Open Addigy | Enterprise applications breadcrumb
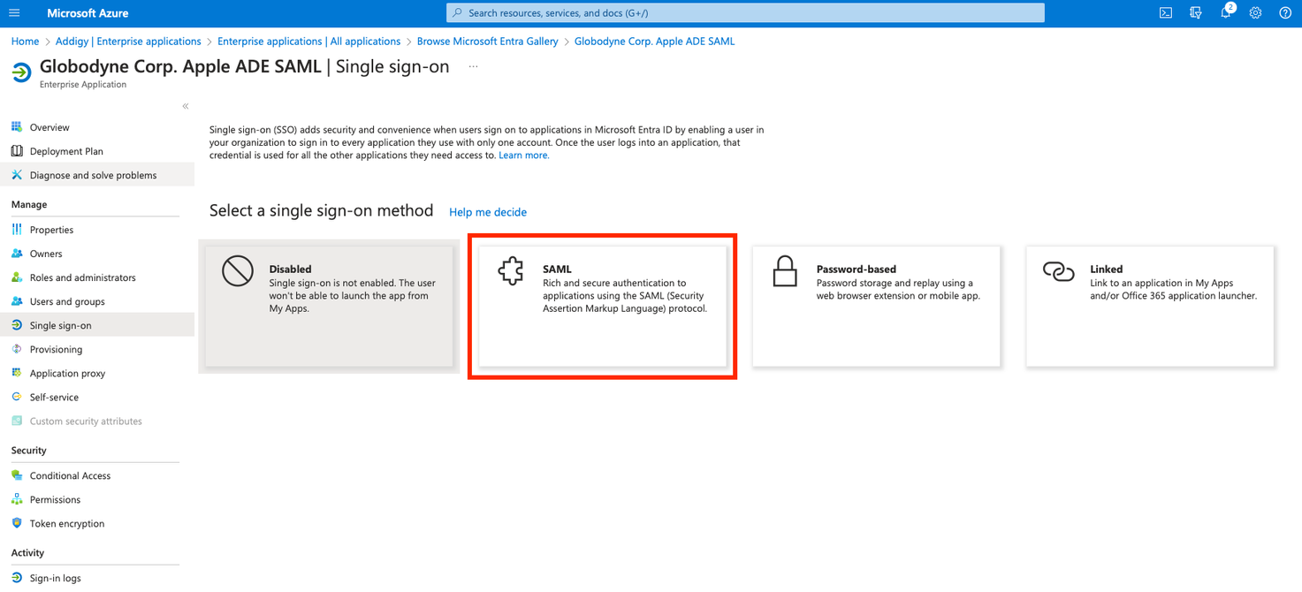The height and width of the screenshot is (592, 1302). coord(128,42)
